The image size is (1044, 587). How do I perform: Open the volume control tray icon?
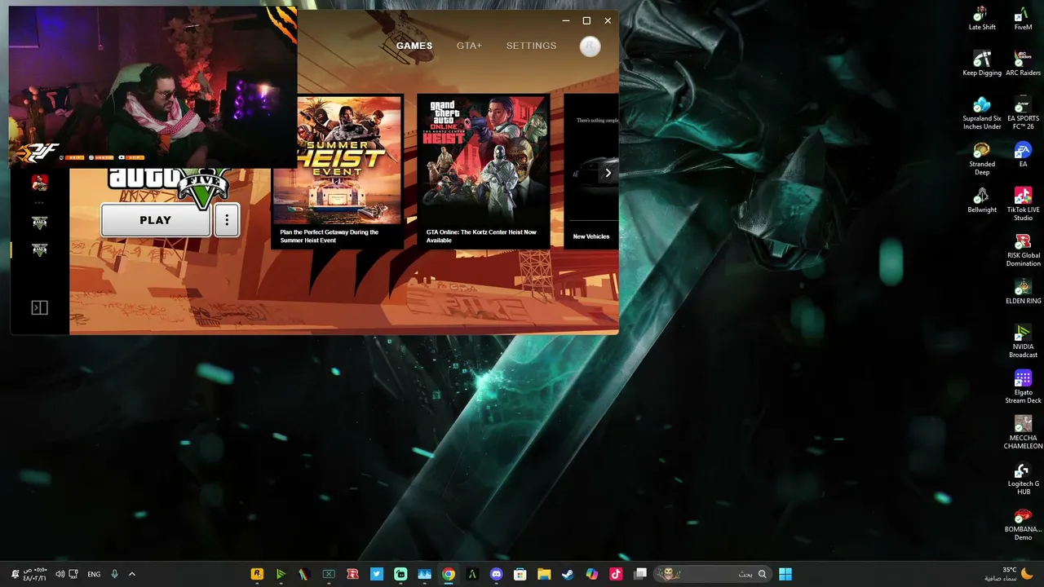tap(60, 574)
